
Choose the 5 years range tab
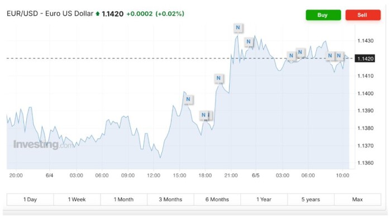coord(311,199)
